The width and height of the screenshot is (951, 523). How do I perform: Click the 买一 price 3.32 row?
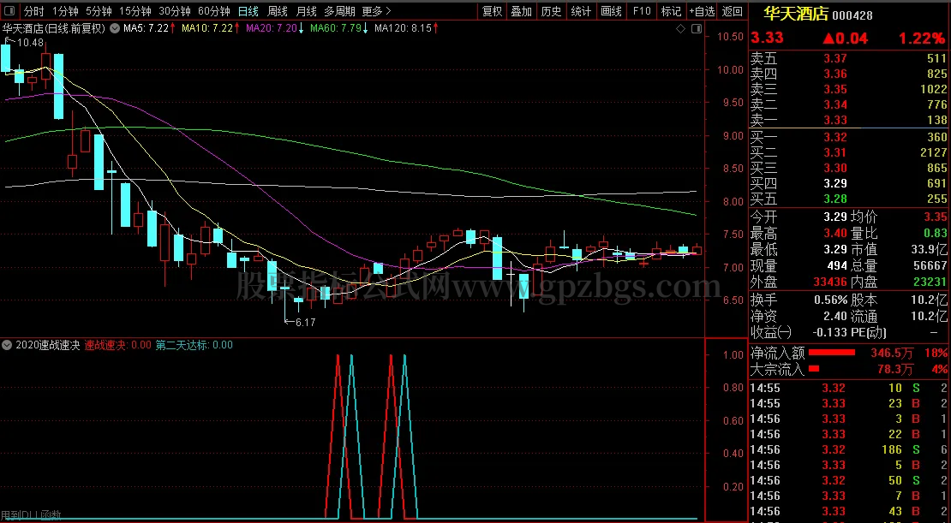tap(849, 137)
